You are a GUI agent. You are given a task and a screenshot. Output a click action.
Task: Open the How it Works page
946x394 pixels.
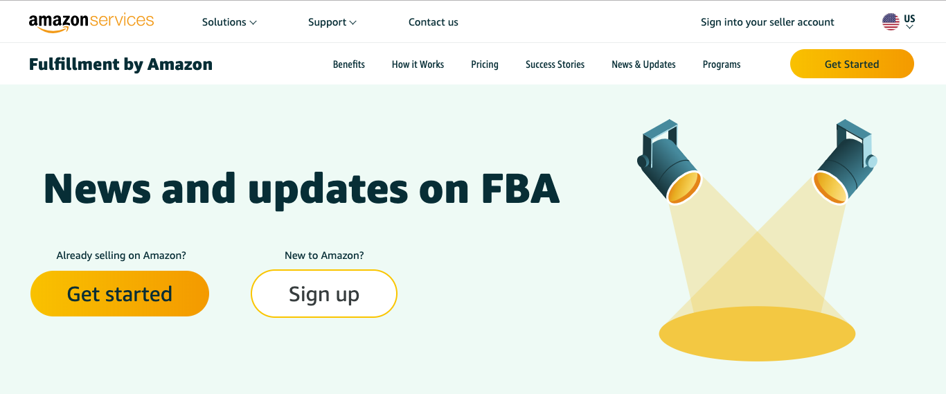[418, 64]
